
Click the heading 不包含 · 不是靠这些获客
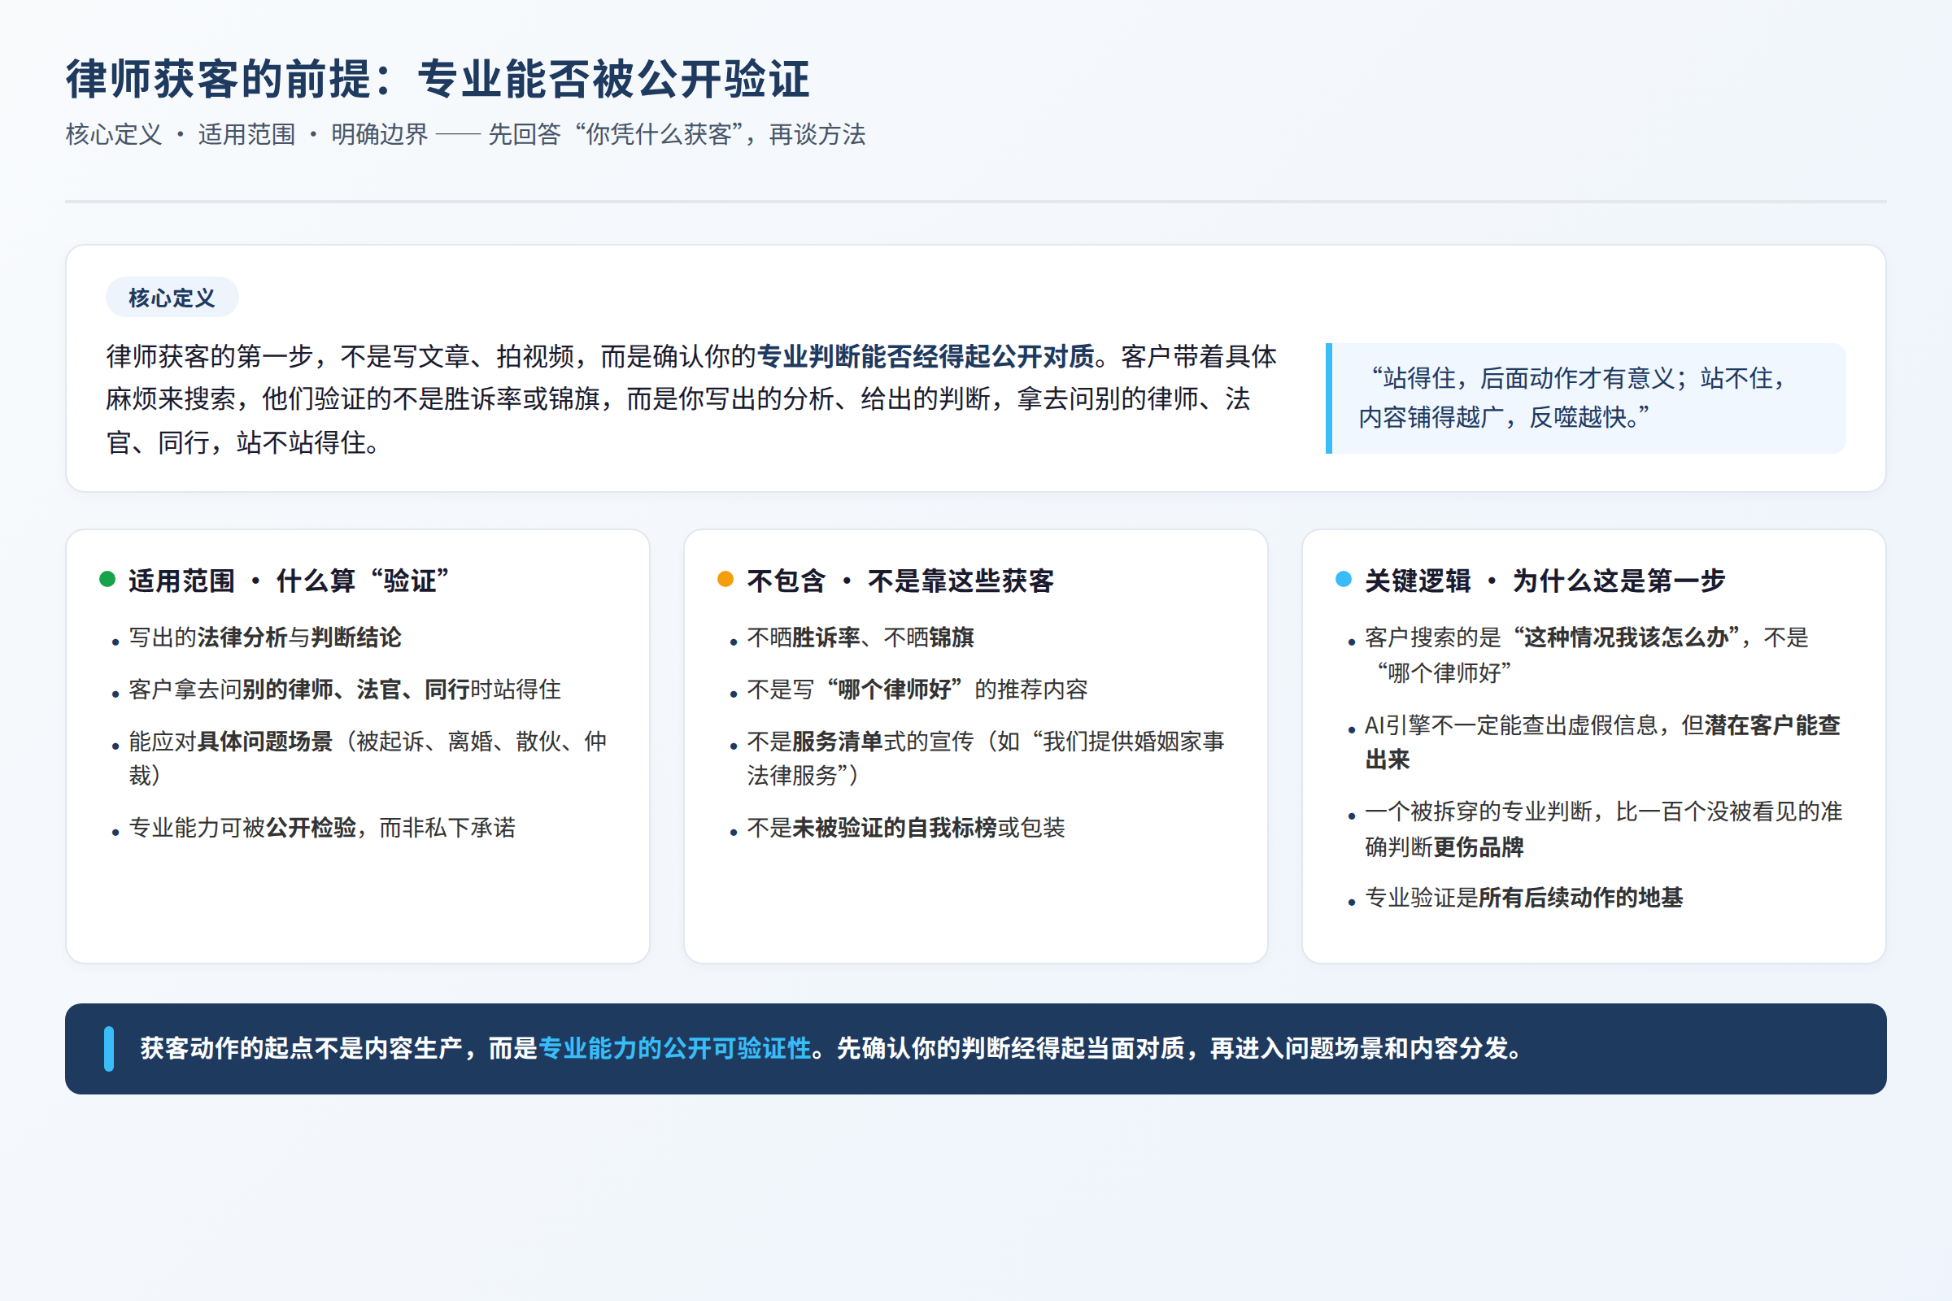click(900, 581)
